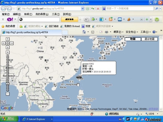Screen dimensions: 163x122
Task: Click the Yahoo toolbar RSS feed icon
Action: pos(111,19)
